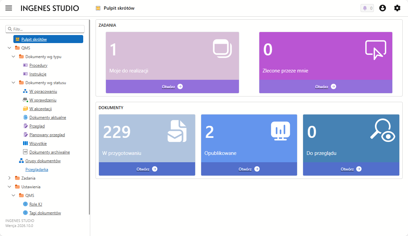Screen dimensions: 408x236
Task: Click the Dokumenty archiwalne icon
Action: [25, 152]
